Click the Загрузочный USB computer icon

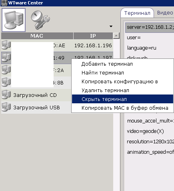tap(6, 107)
